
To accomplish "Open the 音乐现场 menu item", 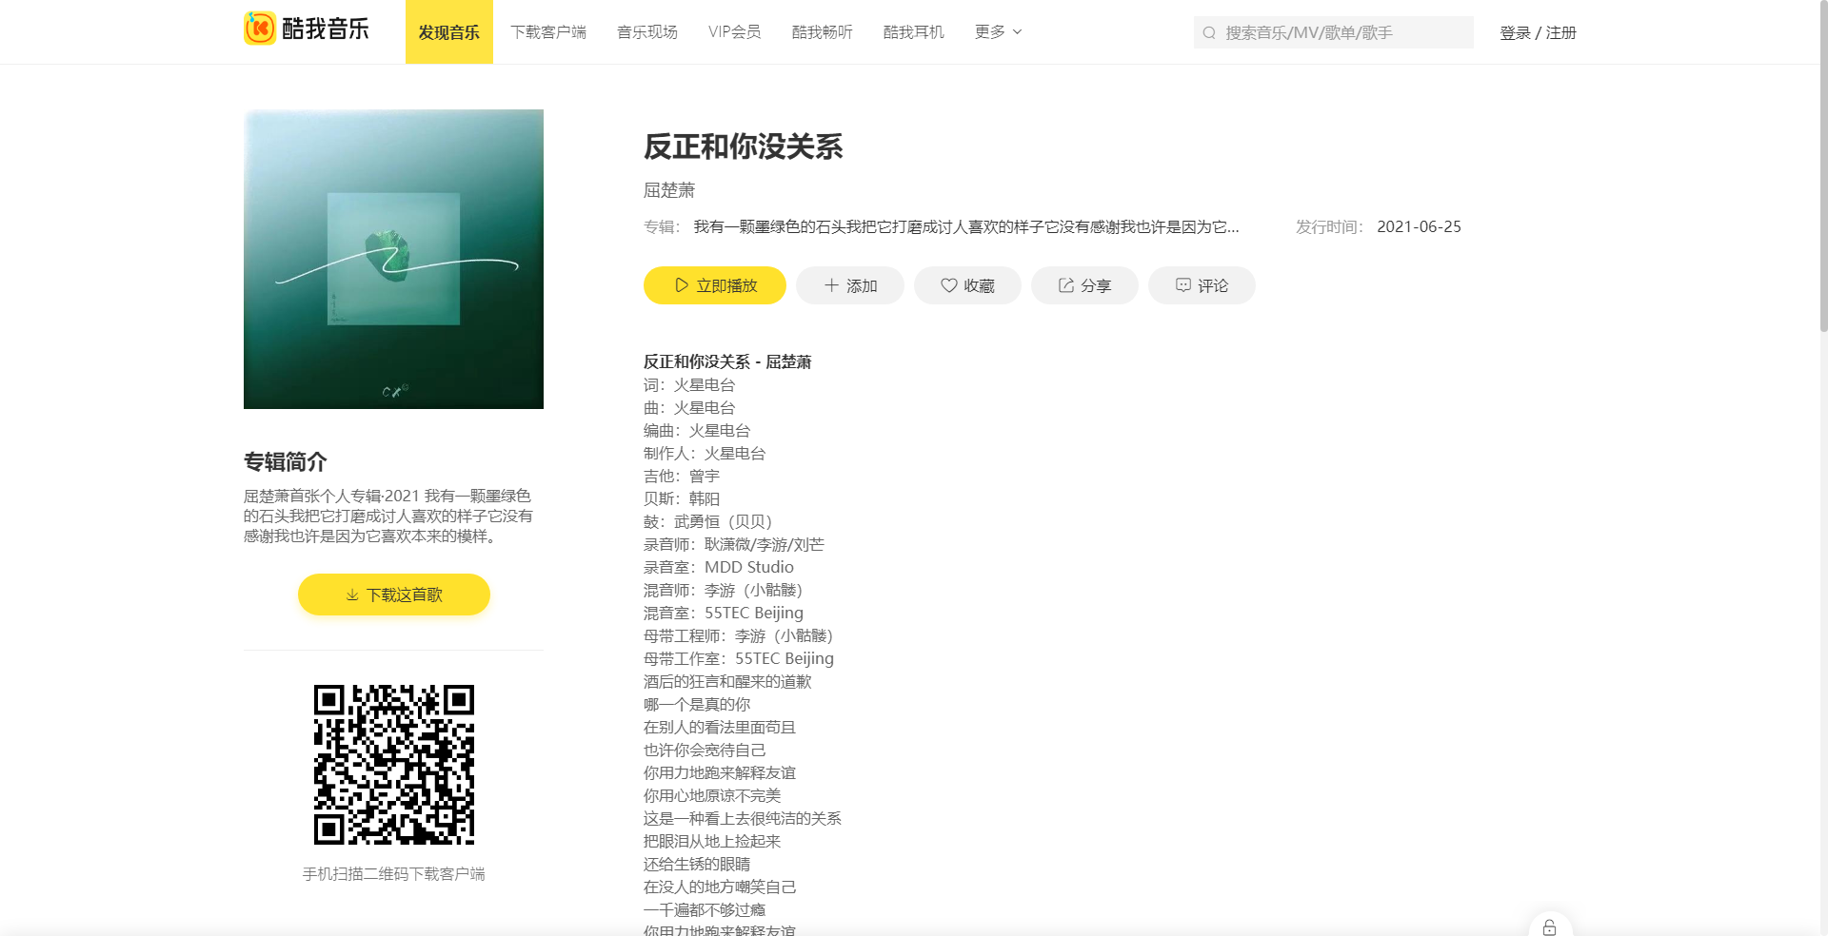I will [x=646, y=31].
